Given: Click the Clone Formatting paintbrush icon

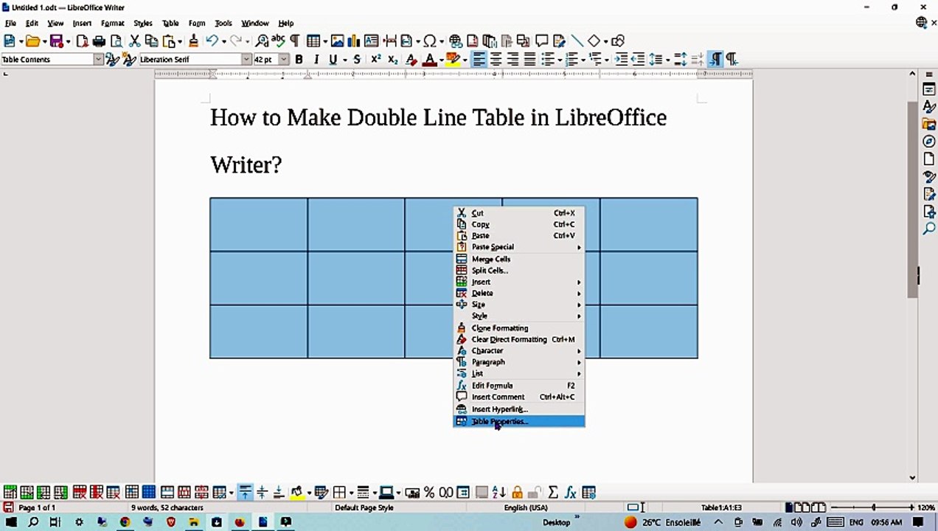Looking at the screenshot, I should (194, 41).
